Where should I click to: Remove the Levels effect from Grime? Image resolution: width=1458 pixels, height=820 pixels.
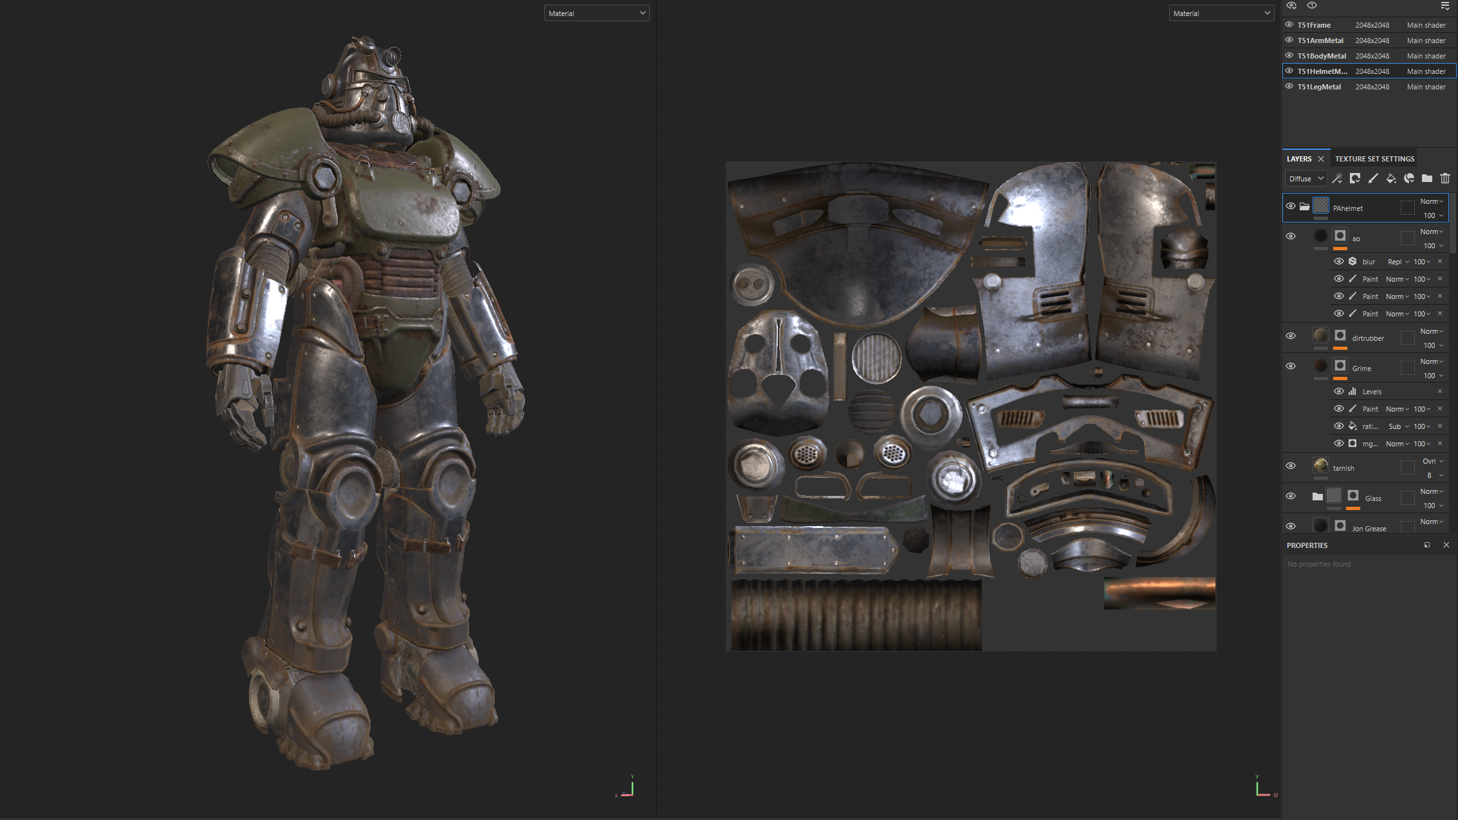coord(1440,392)
